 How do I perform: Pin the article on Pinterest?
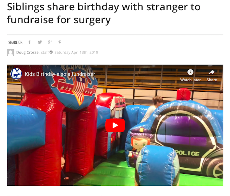tap(60, 42)
